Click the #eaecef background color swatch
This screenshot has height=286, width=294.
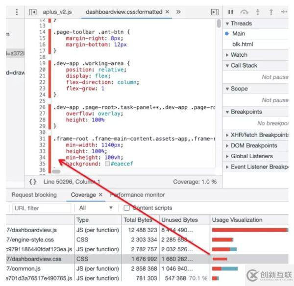click(107, 164)
